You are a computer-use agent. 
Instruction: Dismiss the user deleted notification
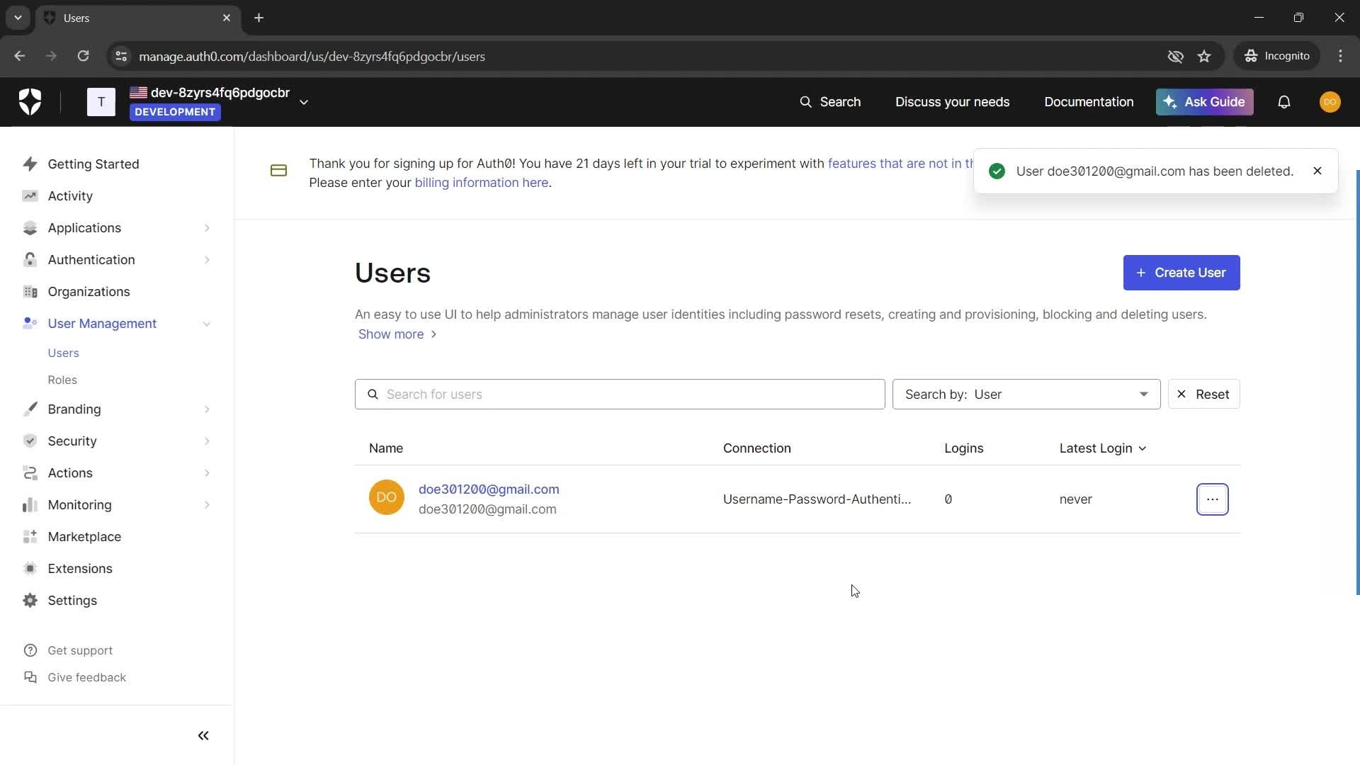1317,171
